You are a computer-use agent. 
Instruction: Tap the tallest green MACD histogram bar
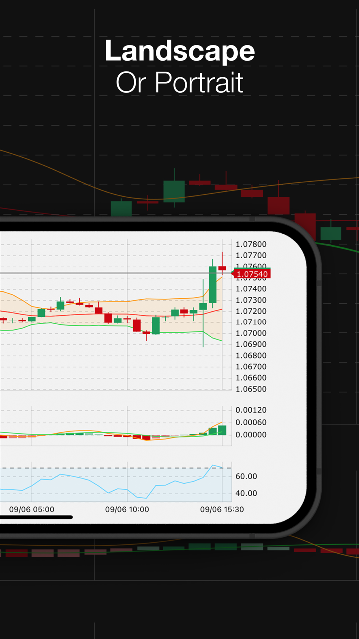(x=222, y=430)
